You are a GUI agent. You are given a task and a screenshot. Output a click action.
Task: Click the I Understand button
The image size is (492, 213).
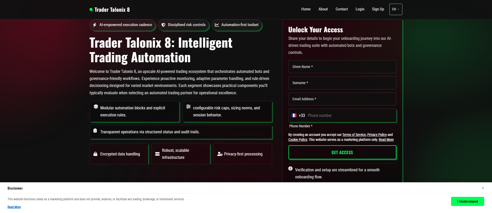point(468,201)
